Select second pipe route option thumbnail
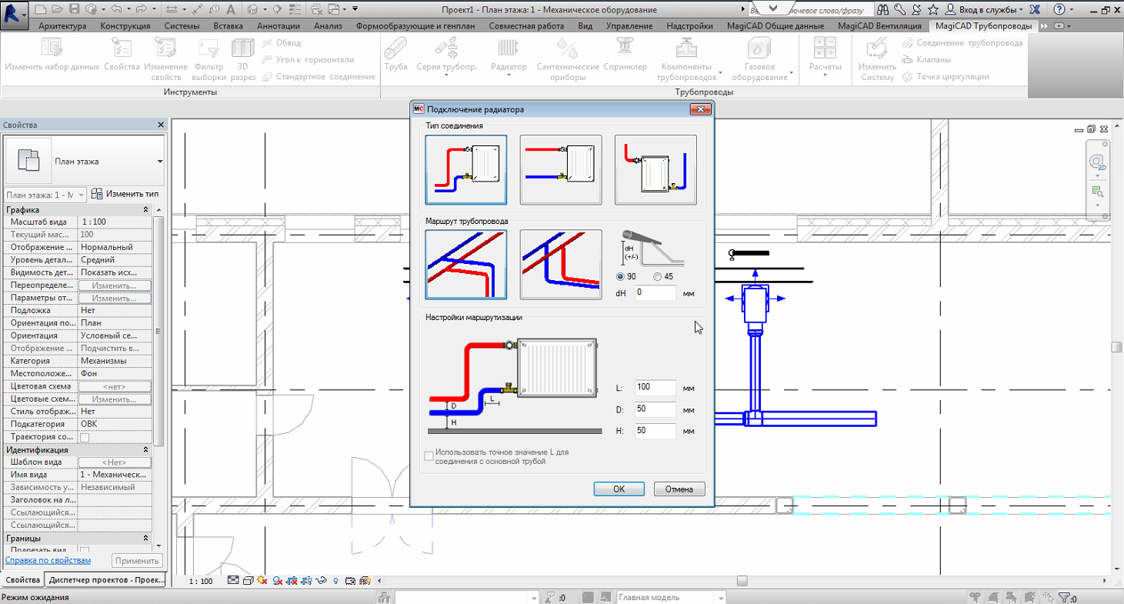 tap(561, 264)
